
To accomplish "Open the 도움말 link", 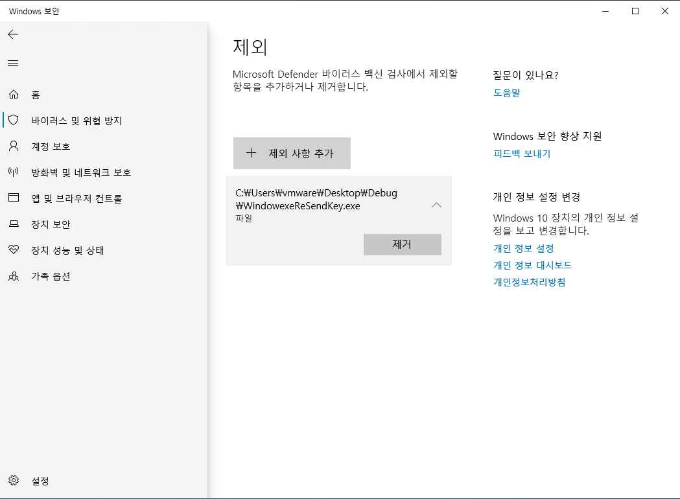I will (x=506, y=93).
